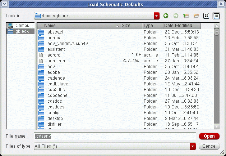Click the .desktop folder icon
Screen dimensions: 226x156
pos(41,119)
